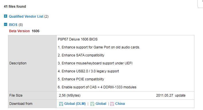Click the green Global floppy disk icon
The width and height of the screenshot is (203, 110).
tap(92, 104)
